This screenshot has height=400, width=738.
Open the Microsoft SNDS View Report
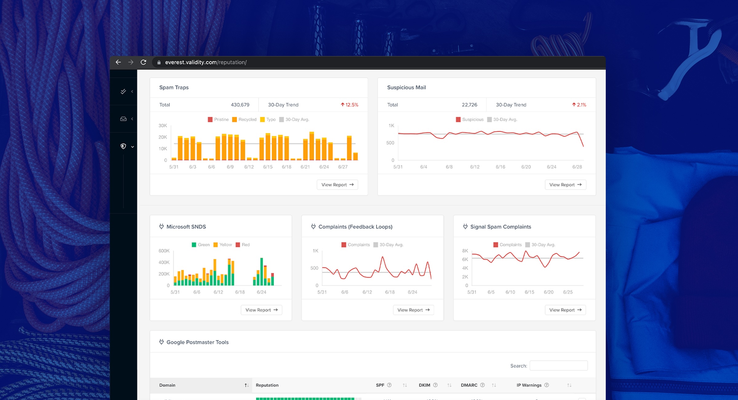pyautogui.click(x=261, y=310)
